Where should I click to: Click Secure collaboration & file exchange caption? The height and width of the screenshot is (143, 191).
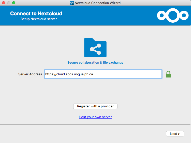click(95, 62)
